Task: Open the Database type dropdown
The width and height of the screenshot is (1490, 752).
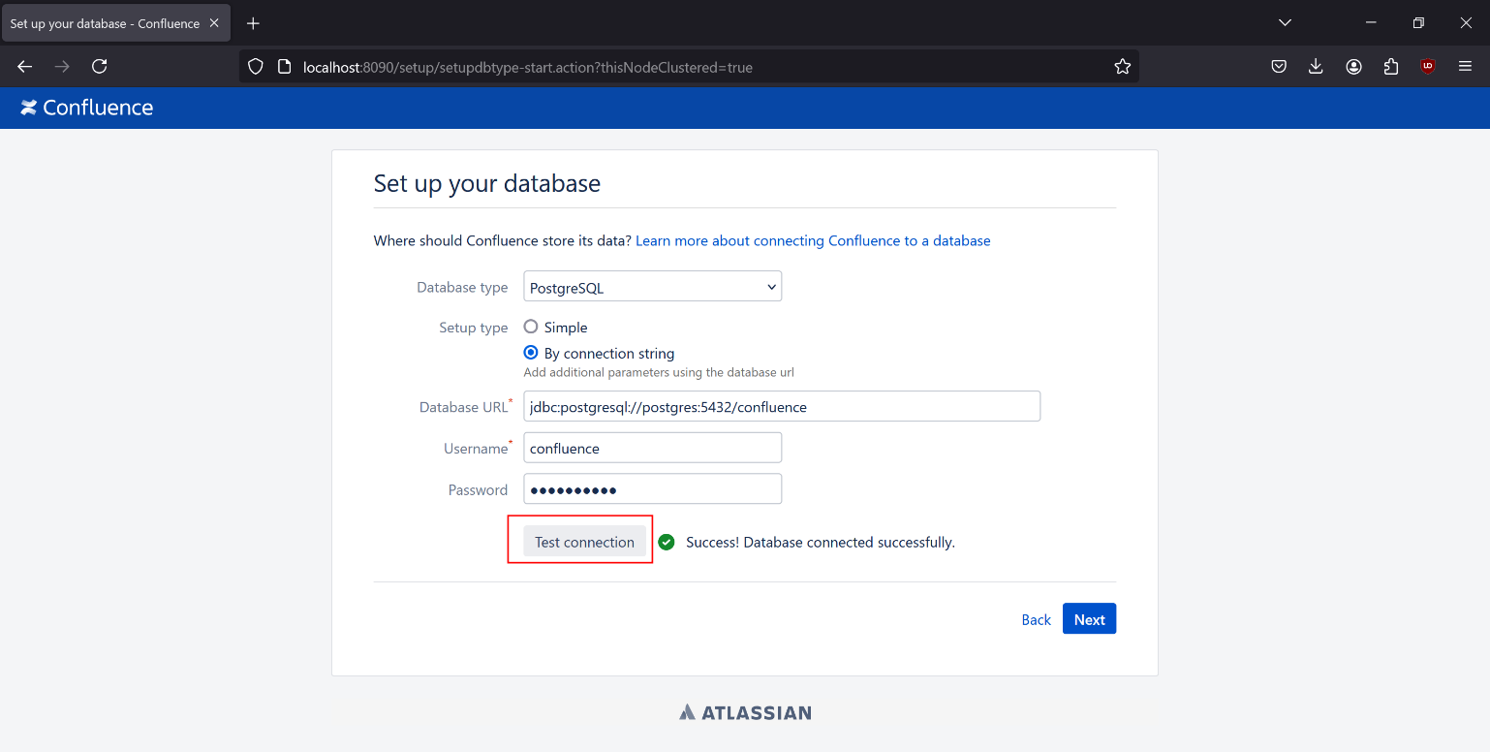Action: pyautogui.click(x=653, y=287)
